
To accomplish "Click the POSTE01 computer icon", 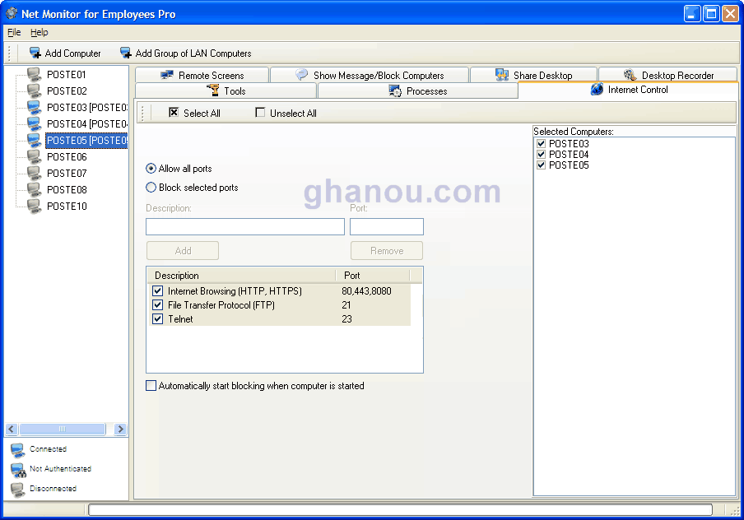I will pyautogui.click(x=34, y=75).
